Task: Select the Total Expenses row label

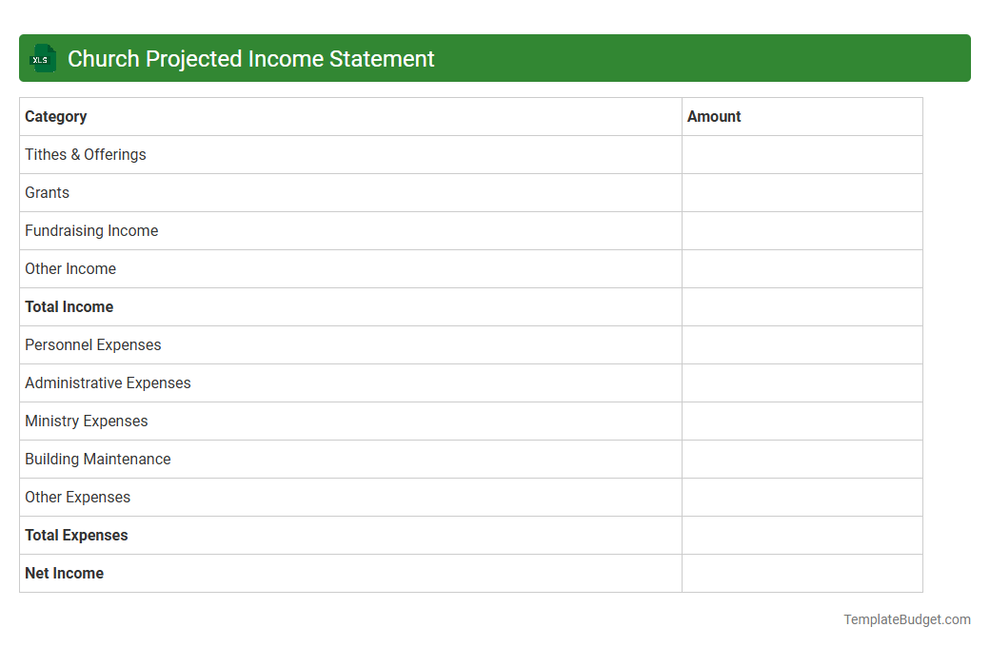Action: 76,535
